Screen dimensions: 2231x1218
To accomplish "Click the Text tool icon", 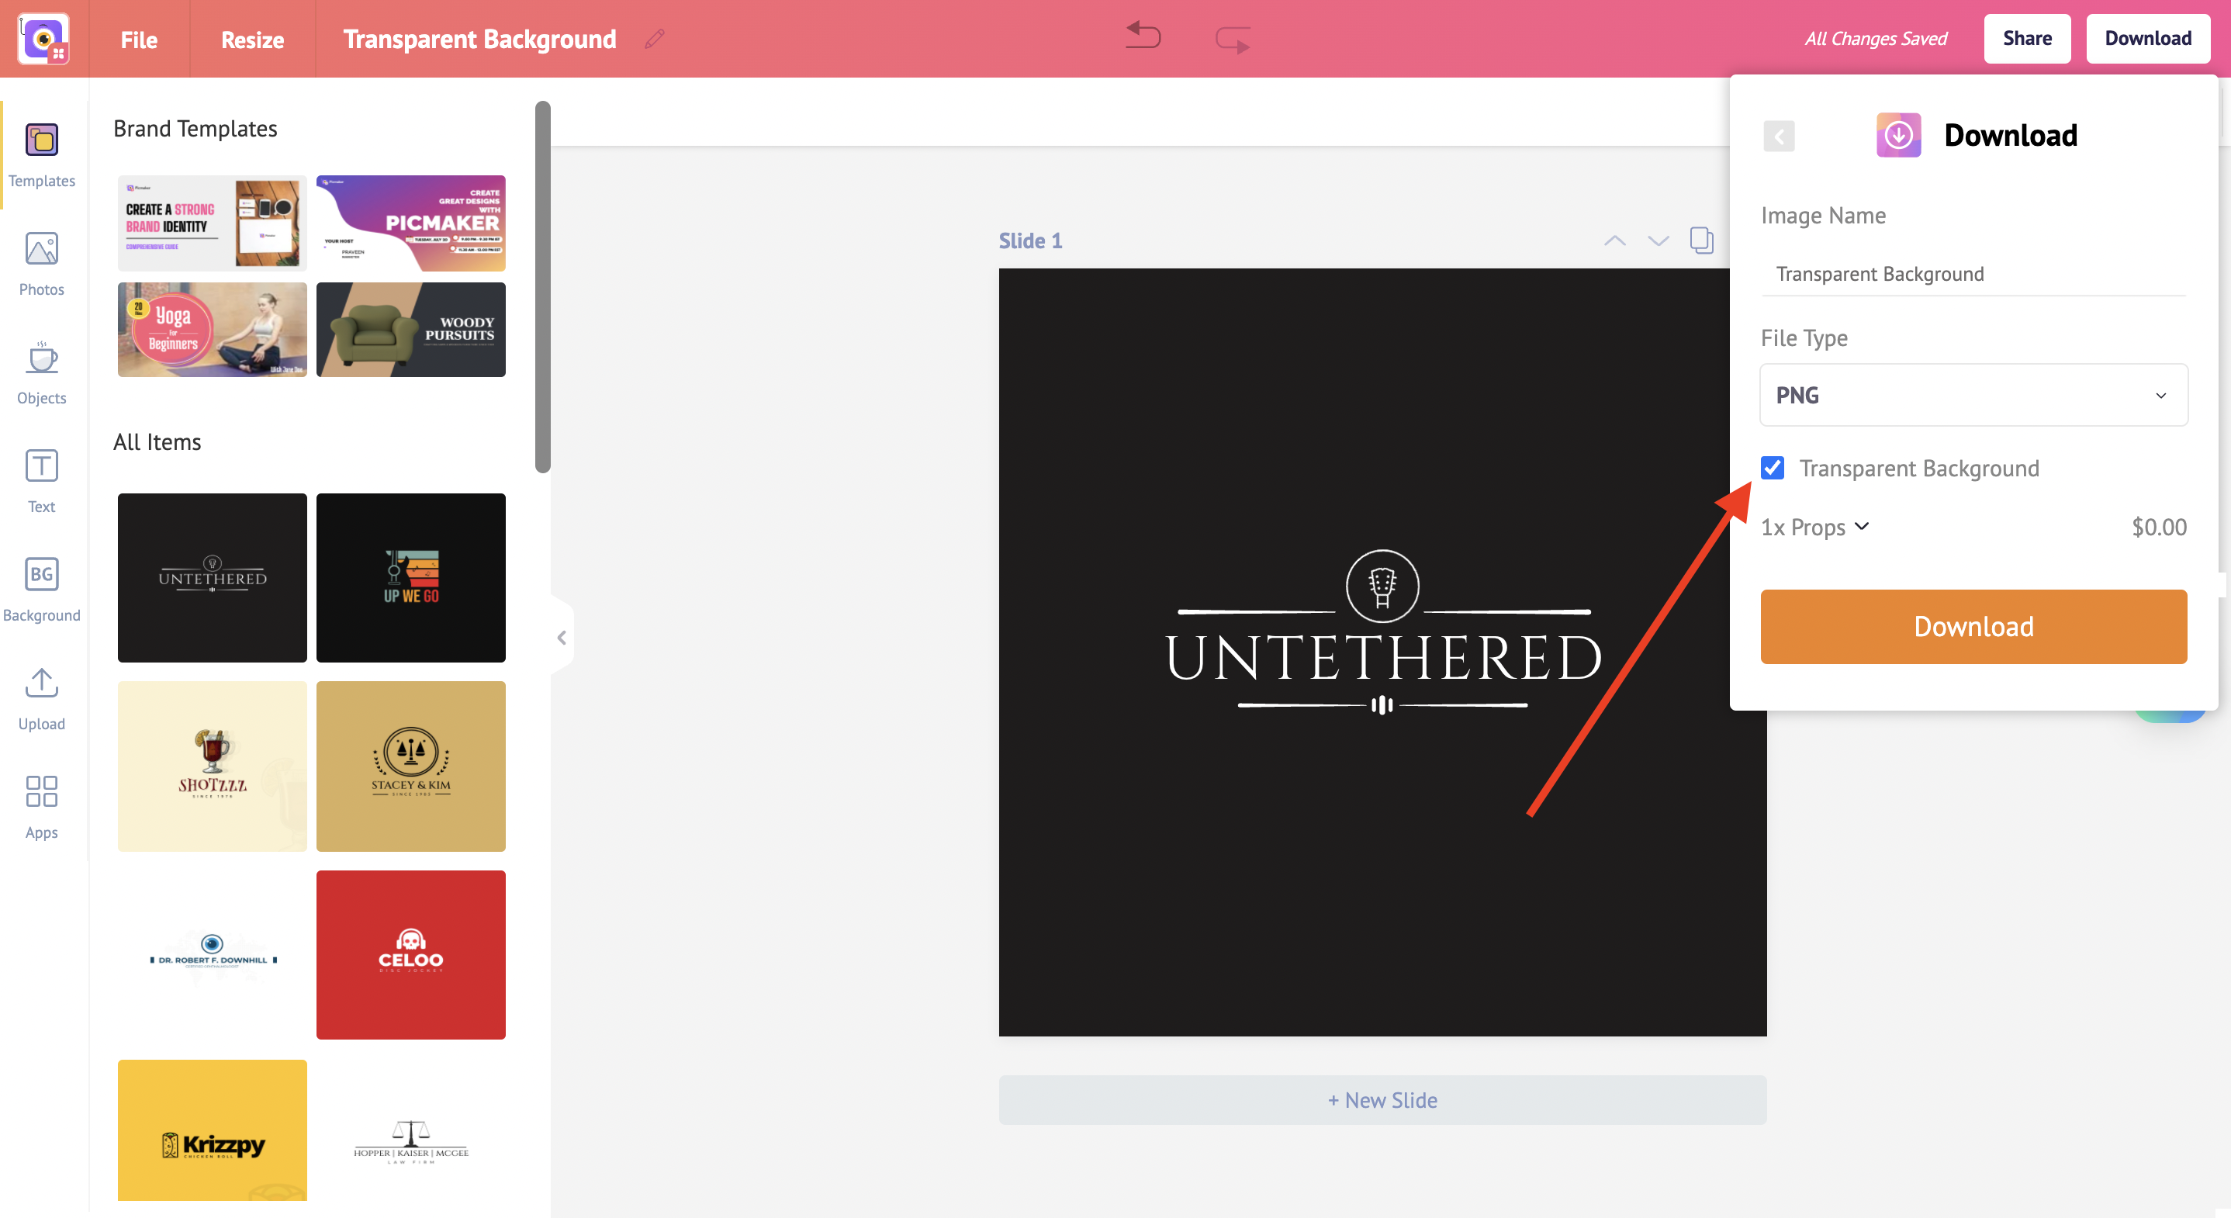I will pyautogui.click(x=40, y=480).
